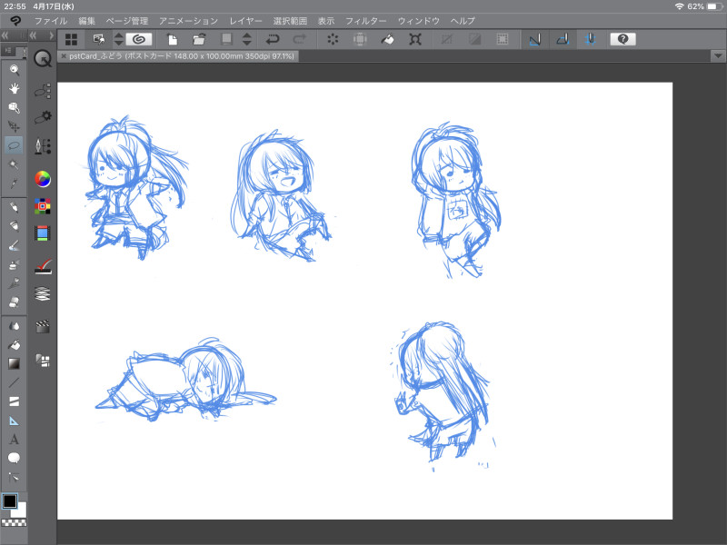
Task: Select the Pencil tool
Action: pos(15,225)
